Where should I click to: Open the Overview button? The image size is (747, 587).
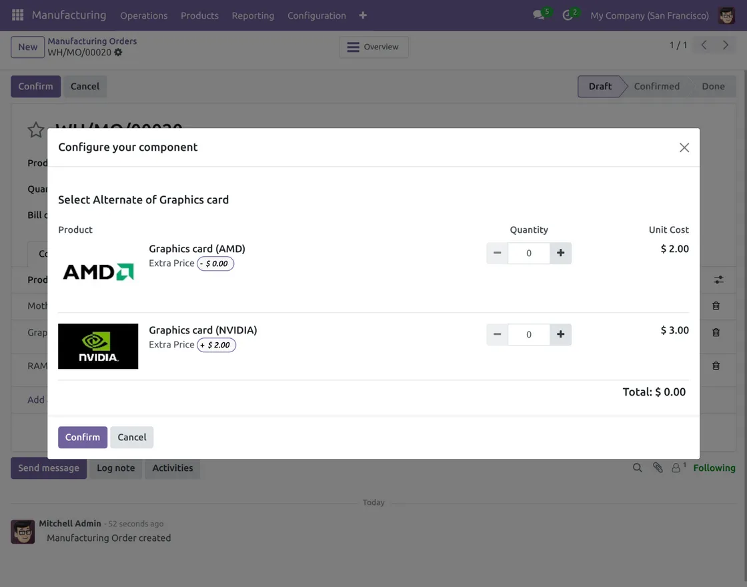coord(373,47)
